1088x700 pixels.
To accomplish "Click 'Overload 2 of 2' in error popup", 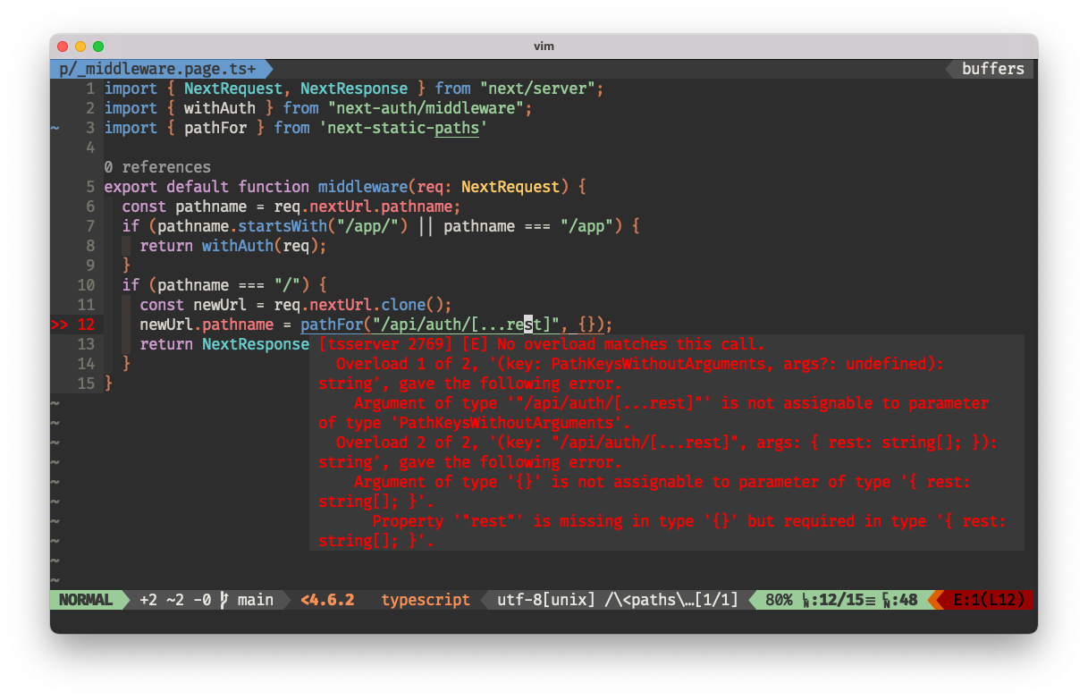I will [x=403, y=443].
